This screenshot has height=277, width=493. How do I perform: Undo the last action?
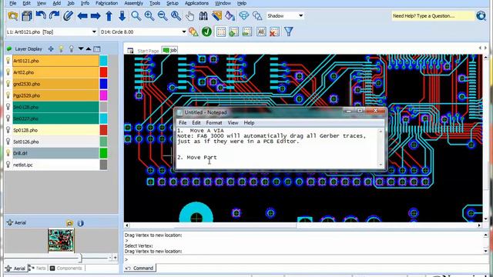click(41, 15)
